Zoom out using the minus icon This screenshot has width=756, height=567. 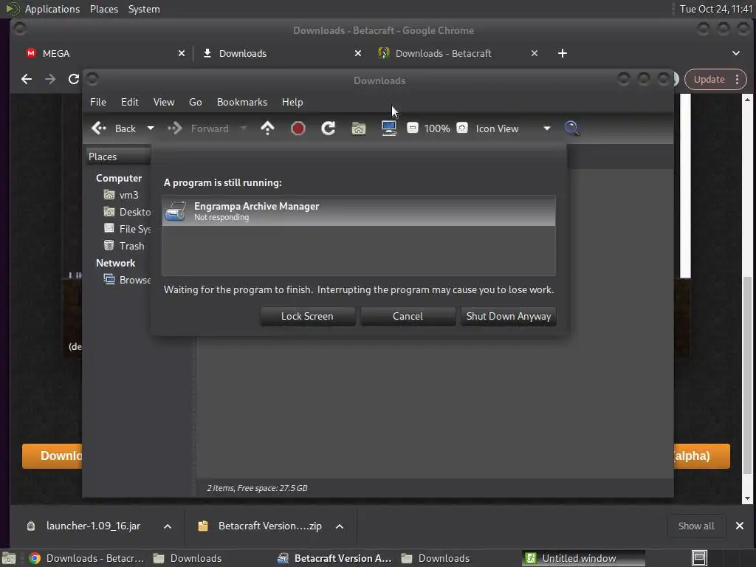[412, 128]
